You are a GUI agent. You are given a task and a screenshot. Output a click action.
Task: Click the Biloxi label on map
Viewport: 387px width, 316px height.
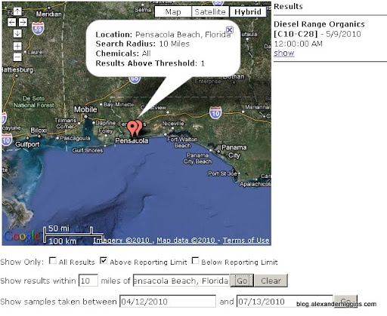[39, 130]
